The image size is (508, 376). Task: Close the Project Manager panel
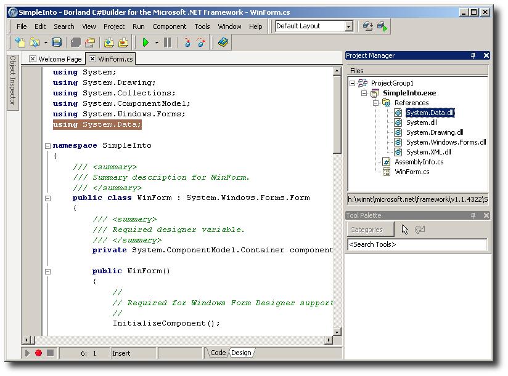[486, 55]
